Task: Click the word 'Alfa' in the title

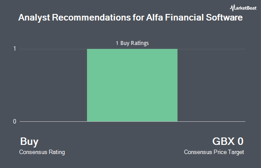Action: [154, 17]
